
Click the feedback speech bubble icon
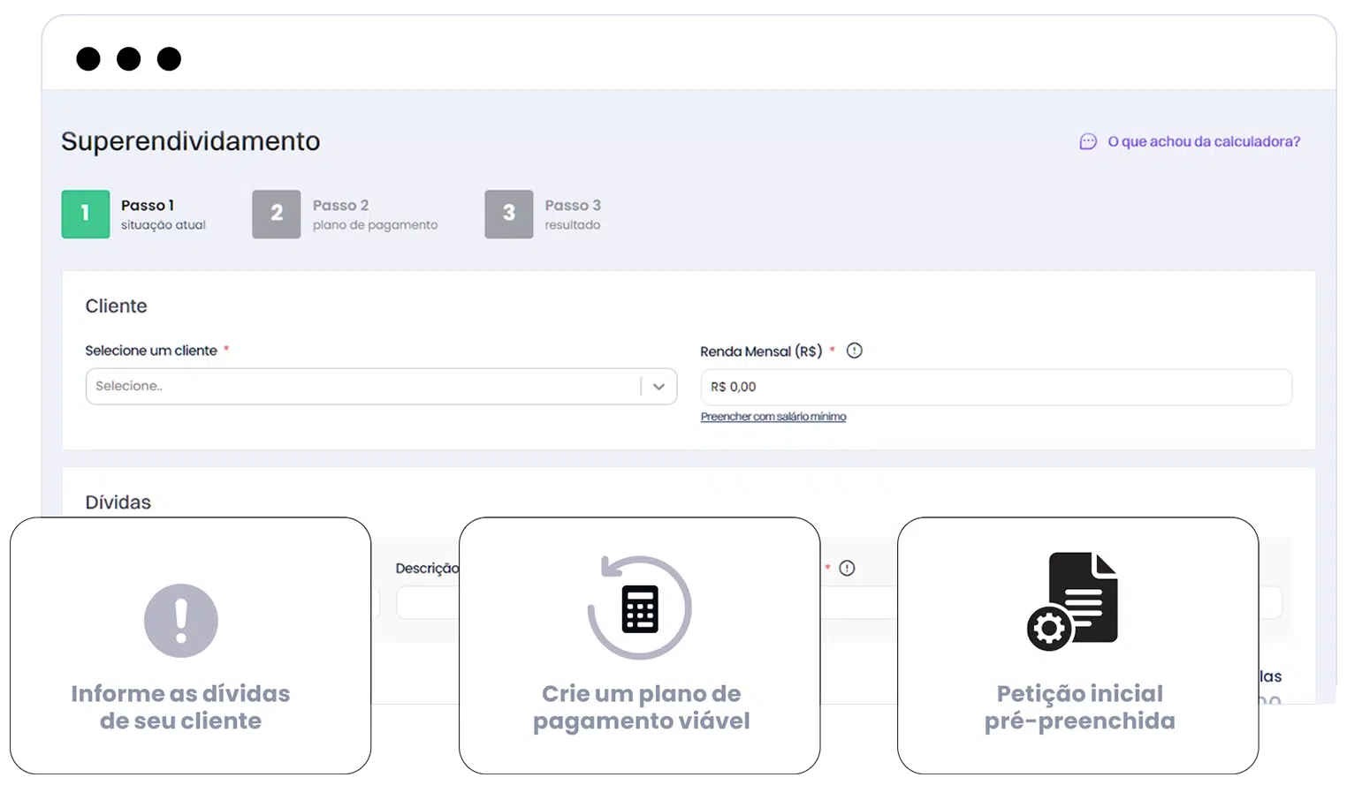pos(1088,141)
